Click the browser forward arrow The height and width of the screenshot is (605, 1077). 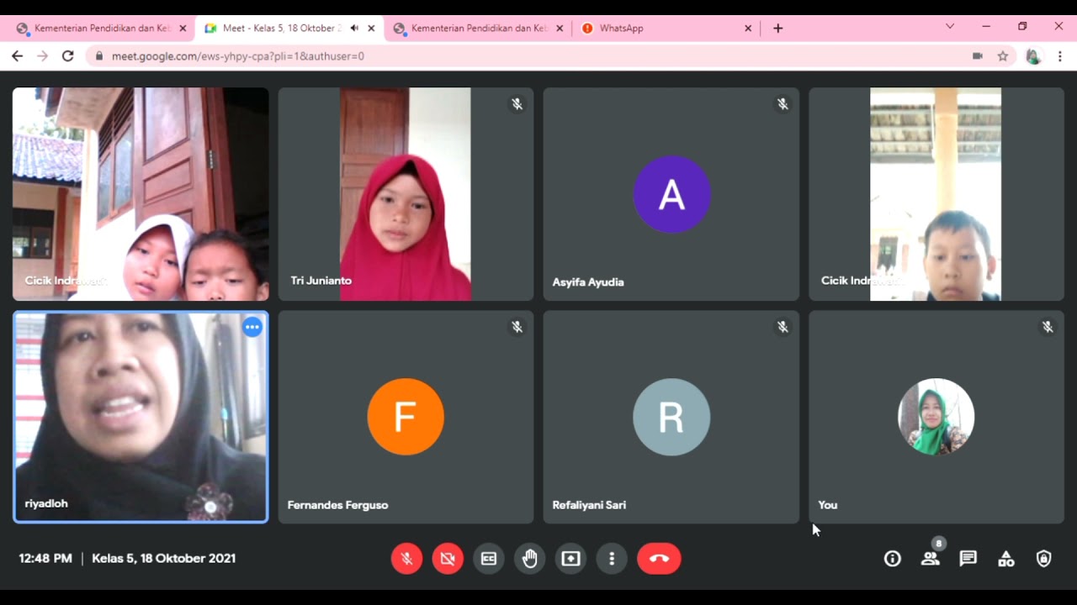[x=42, y=56]
